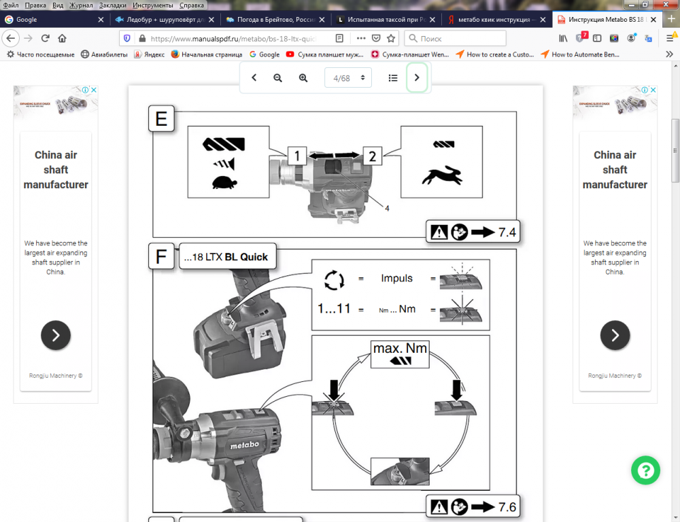Expand the bookmarks toolbar overflow chevron

669,54
